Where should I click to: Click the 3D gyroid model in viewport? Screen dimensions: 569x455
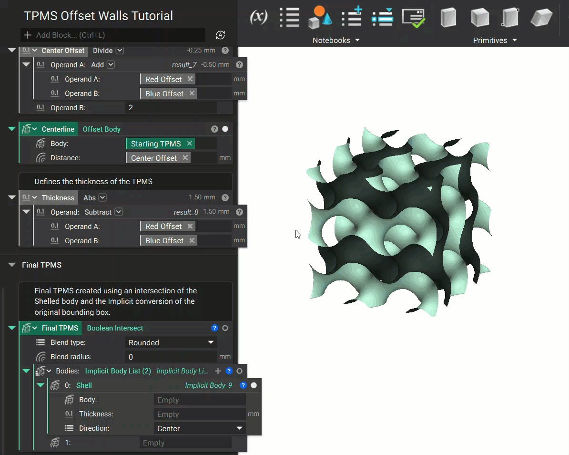click(x=398, y=221)
